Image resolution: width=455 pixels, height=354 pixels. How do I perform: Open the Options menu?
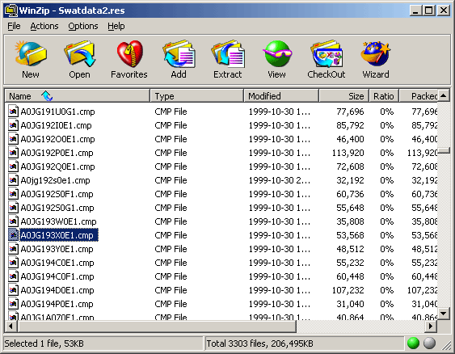(x=83, y=26)
